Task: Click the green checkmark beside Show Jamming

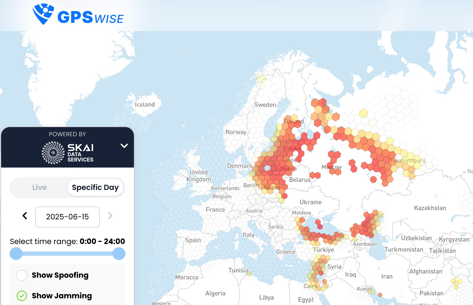Action: point(21,296)
